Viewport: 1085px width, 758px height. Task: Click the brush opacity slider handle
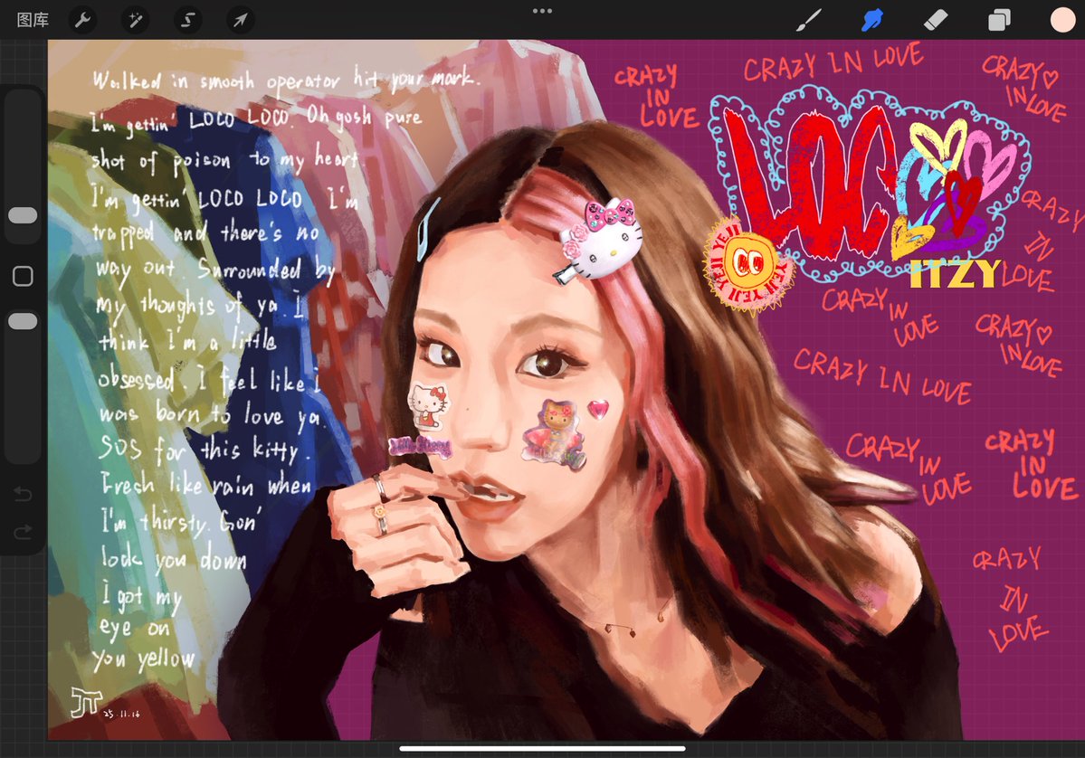click(x=23, y=322)
